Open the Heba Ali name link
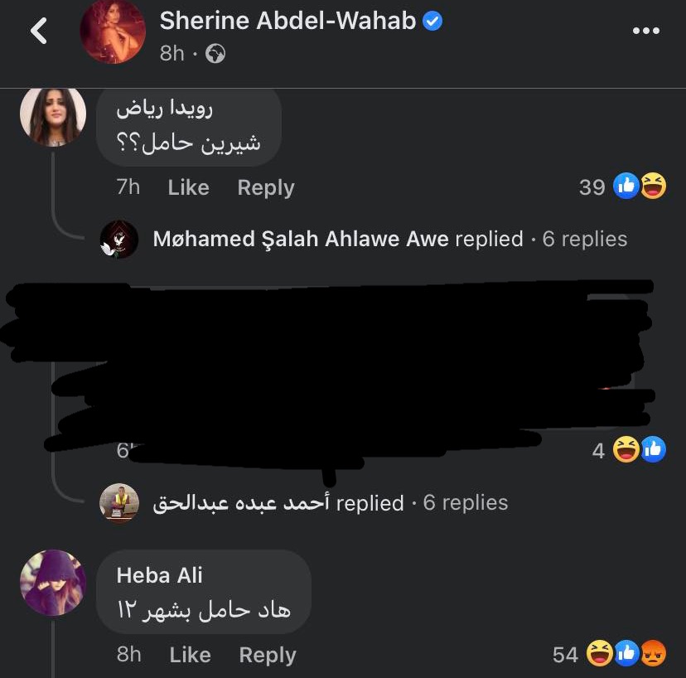Image resolution: width=686 pixels, height=678 pixels. tap(159, 574)
